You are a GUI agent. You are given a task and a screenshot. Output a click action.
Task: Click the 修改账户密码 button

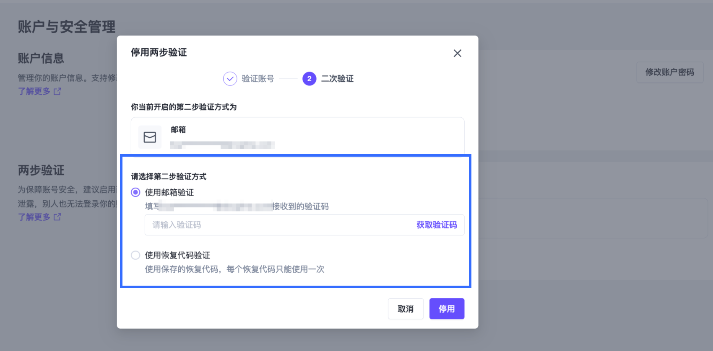(x=669, y=72)
